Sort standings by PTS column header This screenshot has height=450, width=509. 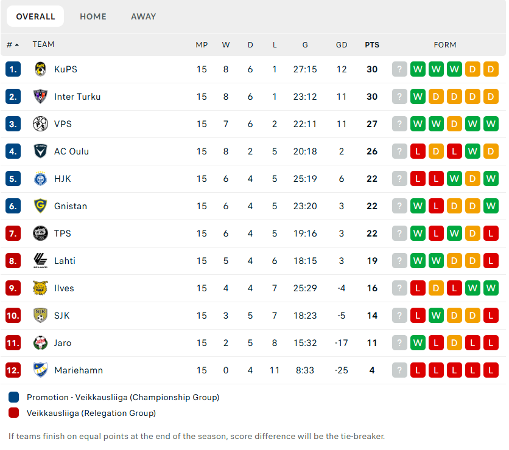pyautogui.click(x=372, y=45)
